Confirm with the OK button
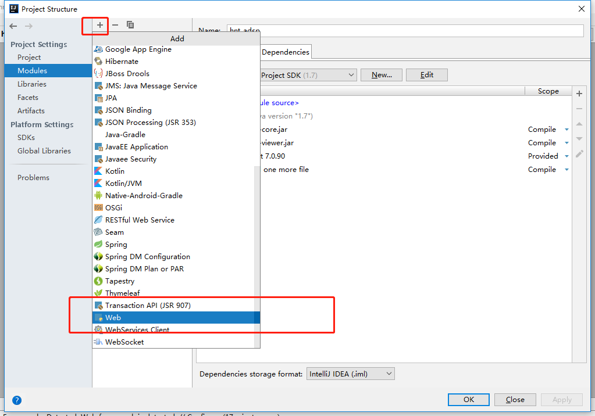 pyautogui.click(x=469, y=400)
